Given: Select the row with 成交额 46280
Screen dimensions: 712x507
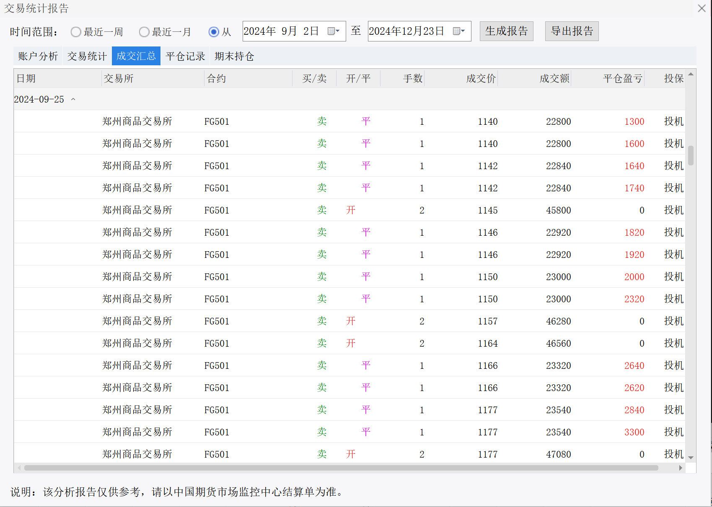Looking at the screenshot, I should tap(350, 321).
